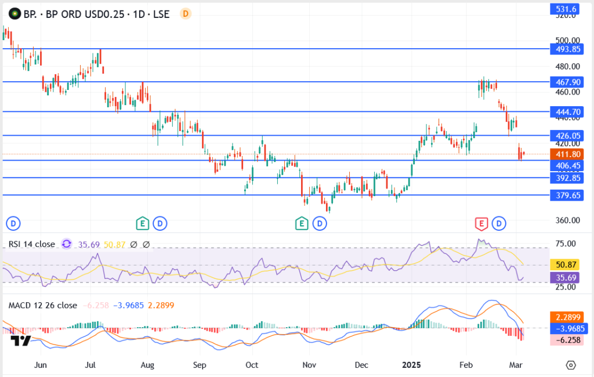Click the 379.65 support level price label
594x377 pixels.
coord(567,195)
